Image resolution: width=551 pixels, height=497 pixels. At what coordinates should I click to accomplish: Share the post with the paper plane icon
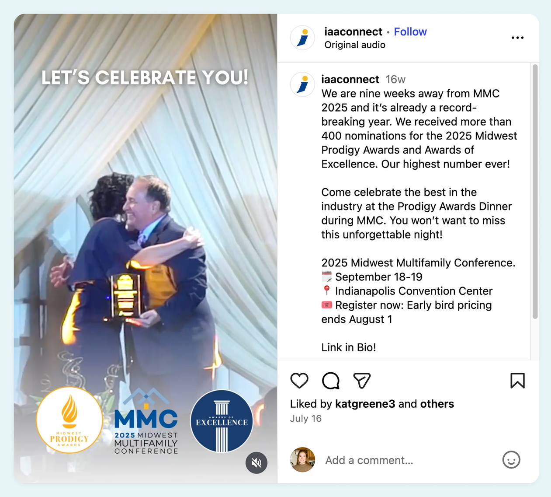click(x=362, y=381)
